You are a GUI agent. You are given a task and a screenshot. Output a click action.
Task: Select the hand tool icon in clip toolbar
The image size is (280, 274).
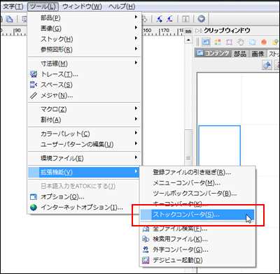pyautogui.click(x=241, y=42)
